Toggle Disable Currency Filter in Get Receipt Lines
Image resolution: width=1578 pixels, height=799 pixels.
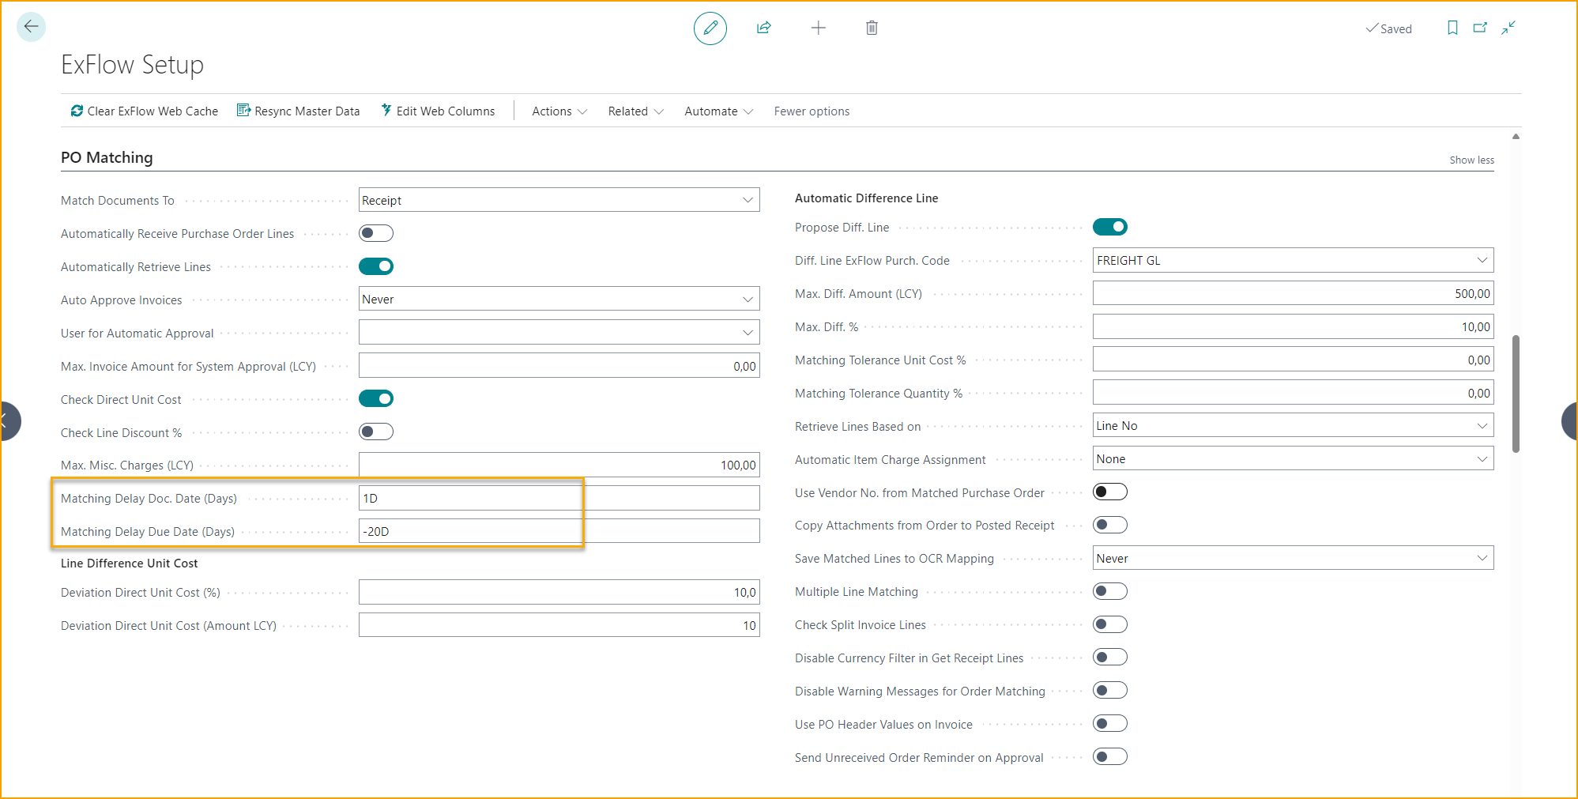(x=1110, y=657)
